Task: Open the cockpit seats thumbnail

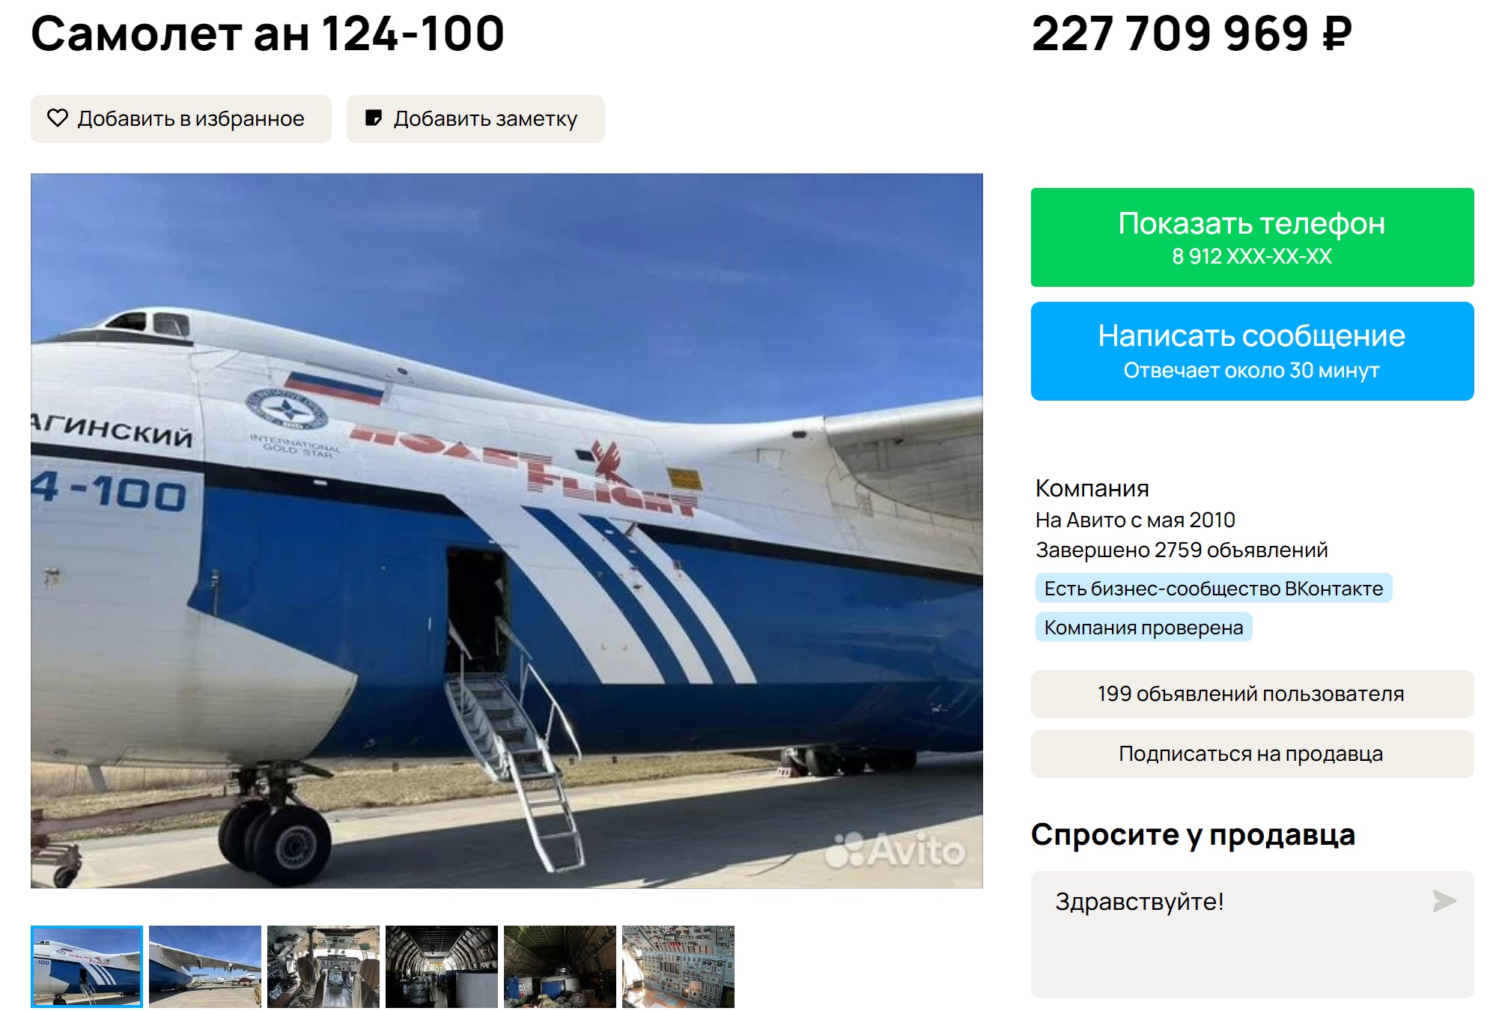Action: (x=323, y=967)
